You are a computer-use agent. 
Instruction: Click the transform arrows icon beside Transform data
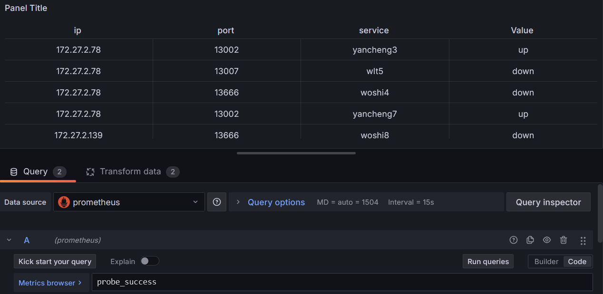90,171
